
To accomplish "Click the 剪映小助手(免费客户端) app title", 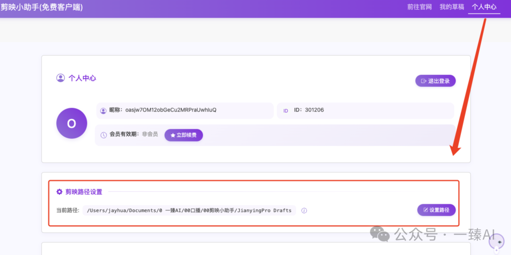I will [41, 7].
